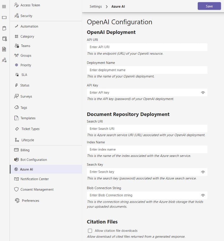224x241 pixels.
Task: Select Ticket Types in the sidebar
Action: point(30,129)
